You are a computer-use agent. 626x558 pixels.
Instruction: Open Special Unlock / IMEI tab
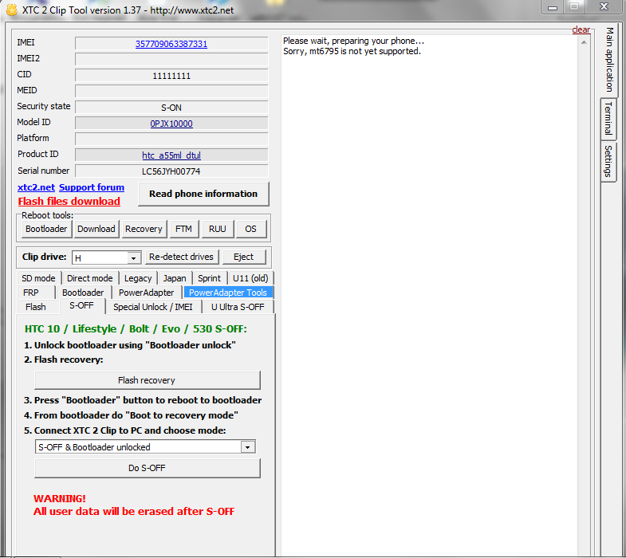pyautogui.click(x=153, y=307)
